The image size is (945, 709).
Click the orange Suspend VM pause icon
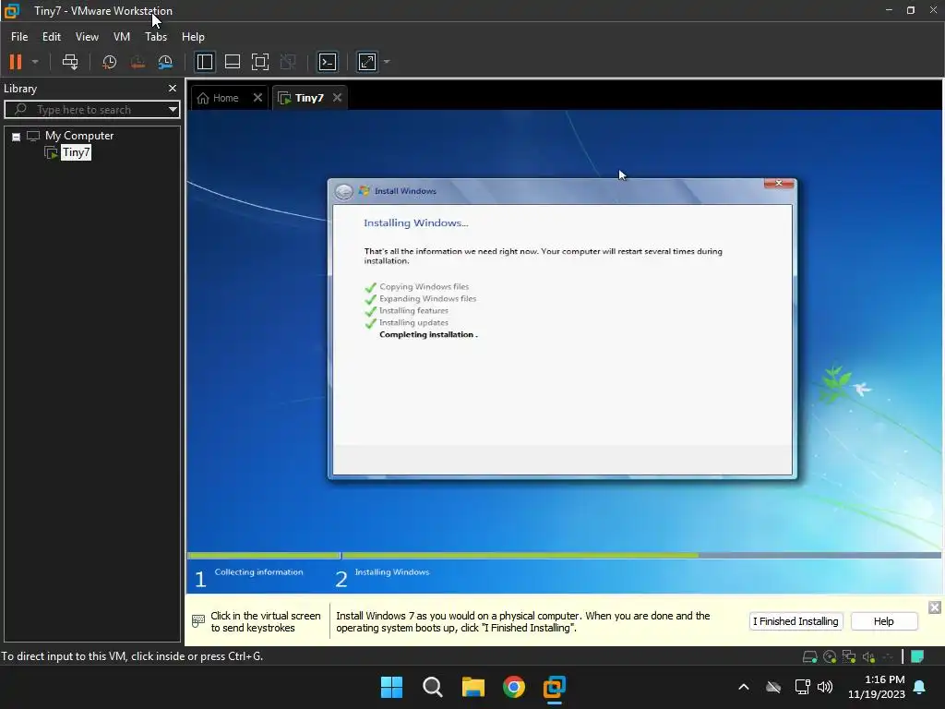tap(16, 62)
